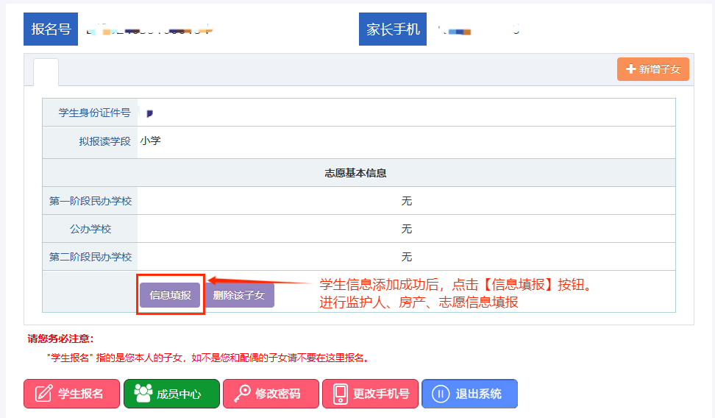Click the blue 家长手机 label
The width and height of the screenshot is (715, 418).
click(x=393, y=29)
